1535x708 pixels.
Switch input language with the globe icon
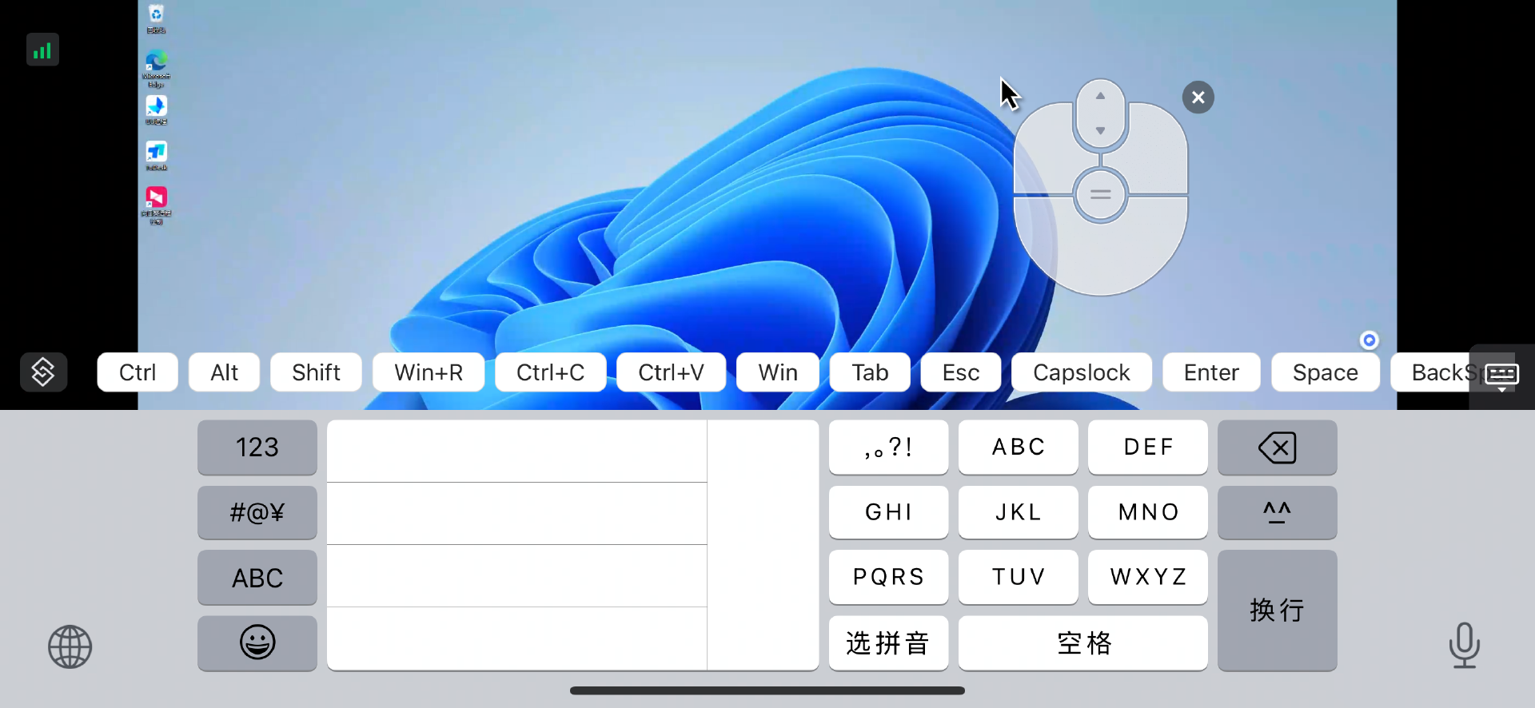tap(70, 646)
